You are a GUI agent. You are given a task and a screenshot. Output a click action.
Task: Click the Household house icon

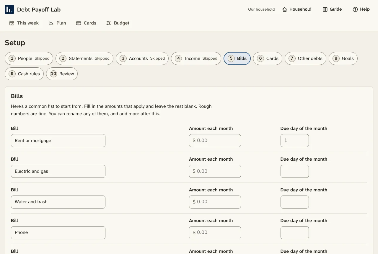pos(285,9)
